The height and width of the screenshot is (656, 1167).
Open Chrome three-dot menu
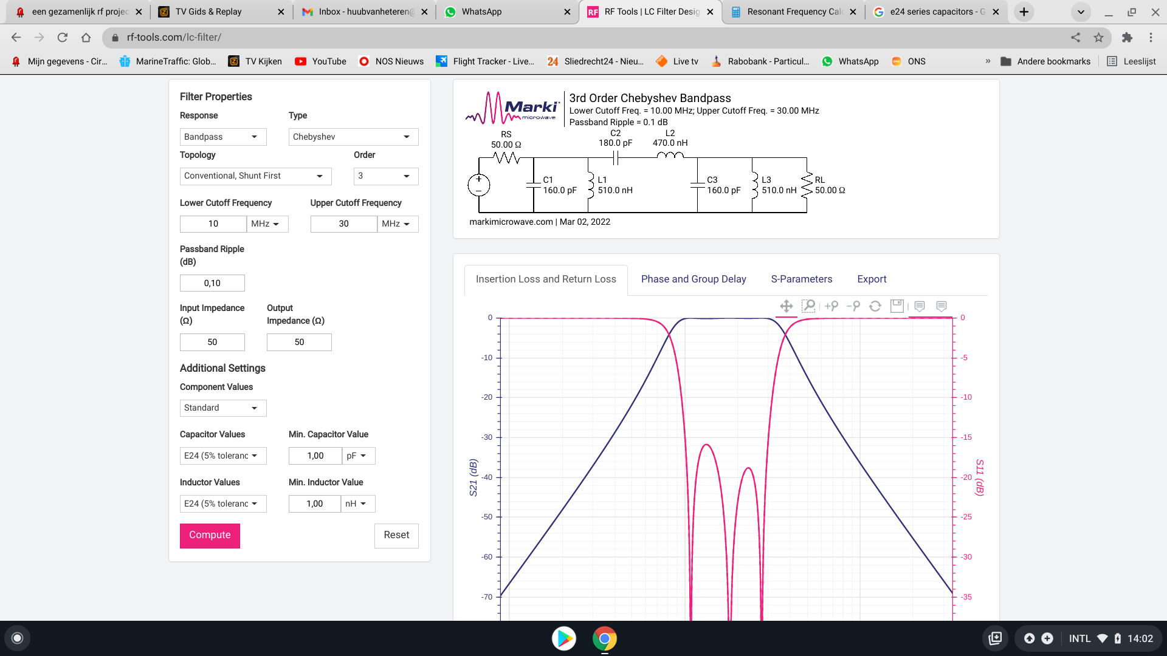click(x=1151, y=38)
